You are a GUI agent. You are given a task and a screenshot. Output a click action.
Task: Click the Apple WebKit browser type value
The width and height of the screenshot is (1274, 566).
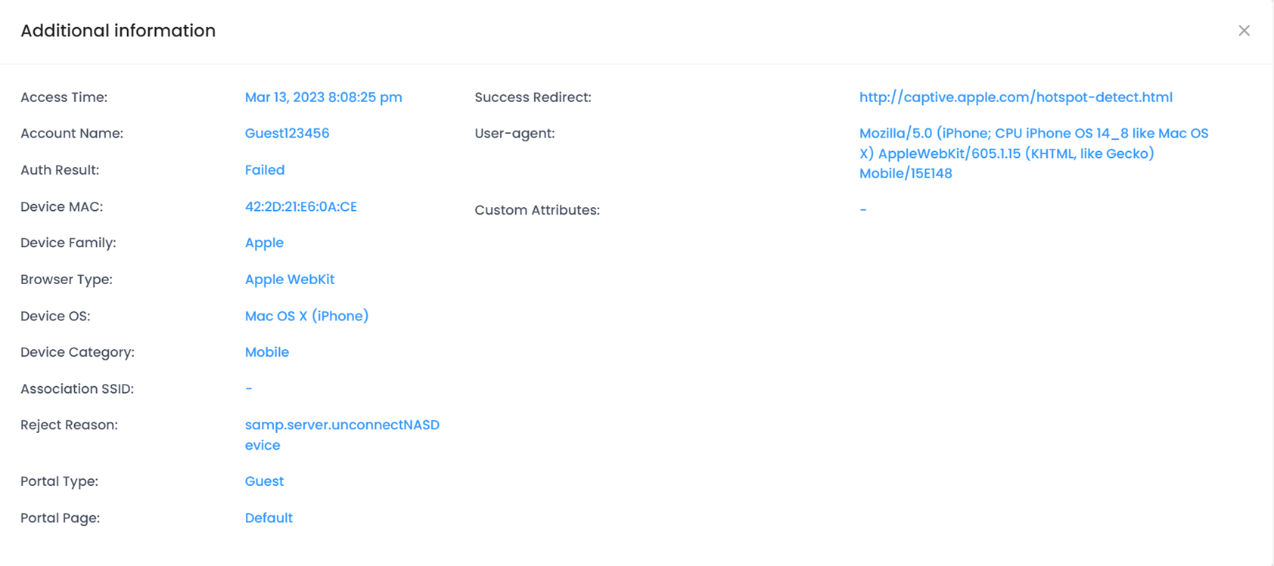(289, 280)
